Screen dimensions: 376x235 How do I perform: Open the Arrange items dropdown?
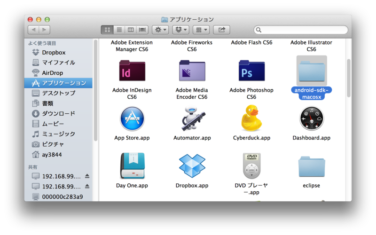(201, 30)
